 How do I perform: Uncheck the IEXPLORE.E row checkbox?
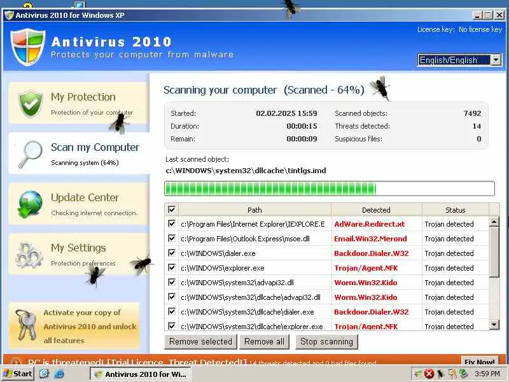(172, 224)
